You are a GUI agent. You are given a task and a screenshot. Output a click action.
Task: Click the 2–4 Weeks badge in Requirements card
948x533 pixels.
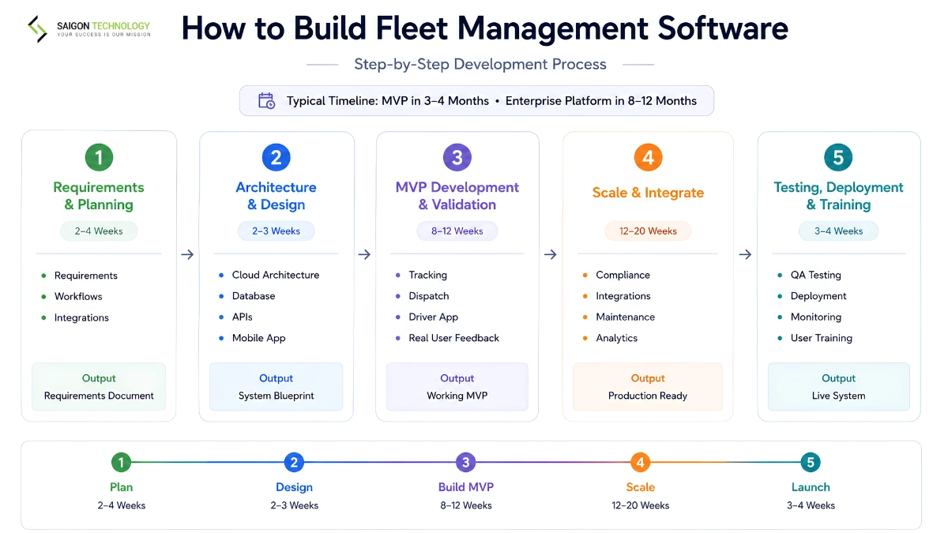[x=99, y=231]
